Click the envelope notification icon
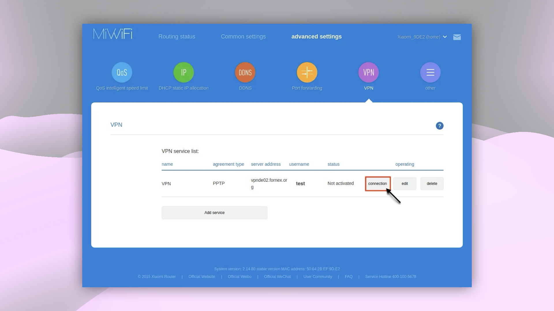The height and width of the screenshot is (311, 554). point(457,37)
